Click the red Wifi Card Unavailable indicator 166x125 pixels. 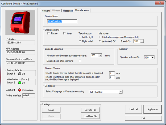point(20,90)
